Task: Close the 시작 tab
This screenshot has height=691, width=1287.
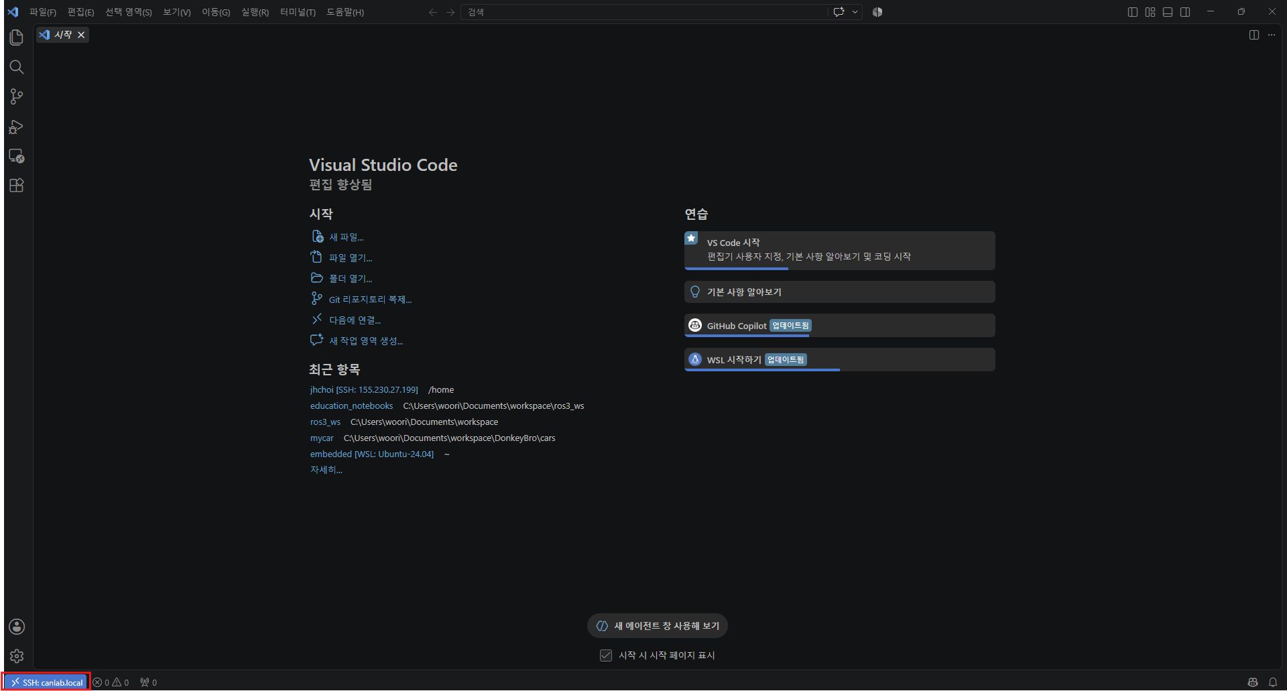Action: [x=81, y=35]
